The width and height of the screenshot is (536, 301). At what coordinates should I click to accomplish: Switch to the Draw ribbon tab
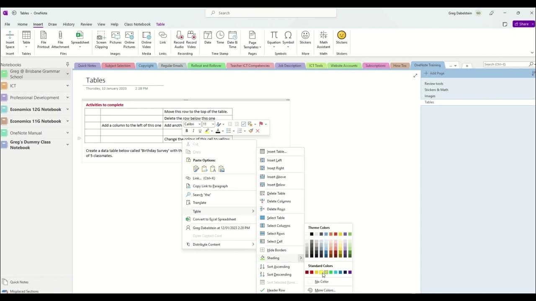click(52, 24)
